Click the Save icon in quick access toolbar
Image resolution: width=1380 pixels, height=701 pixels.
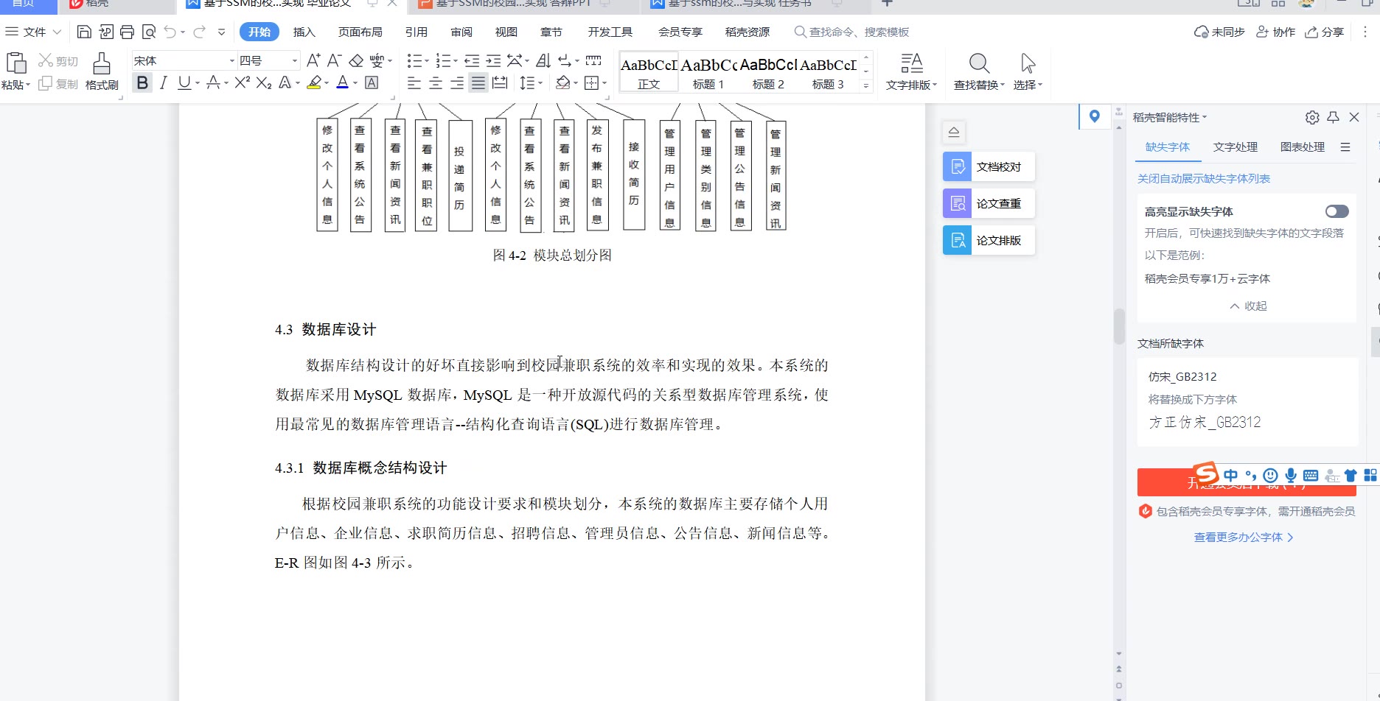tap(84, 32)
